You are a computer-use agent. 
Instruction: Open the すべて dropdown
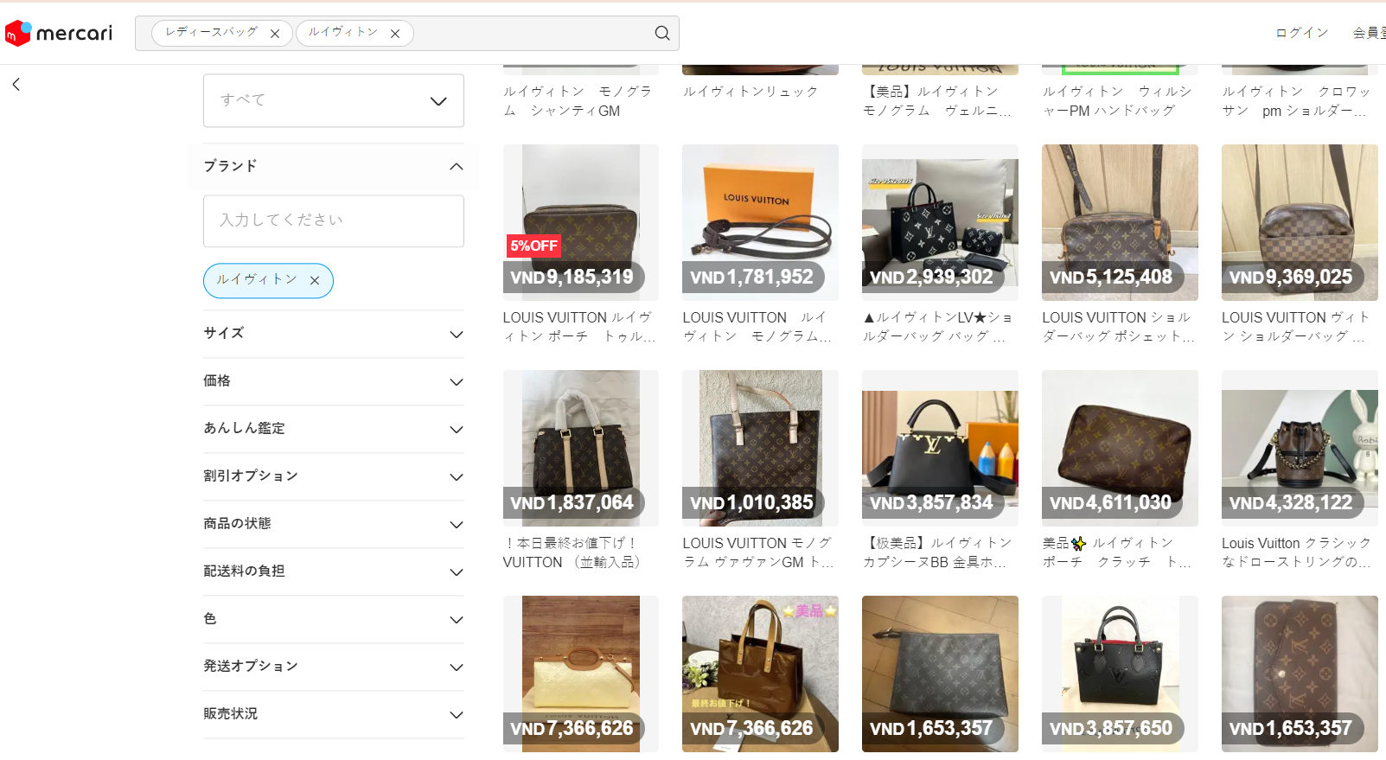(x=334, y=100)
